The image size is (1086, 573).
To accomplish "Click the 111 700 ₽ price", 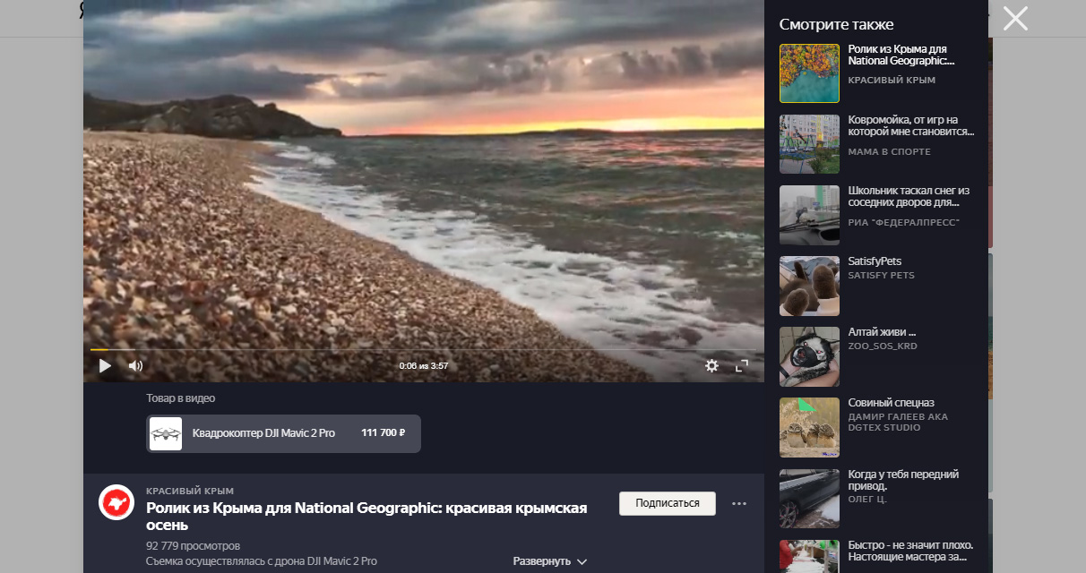I will tap(384, 432).
